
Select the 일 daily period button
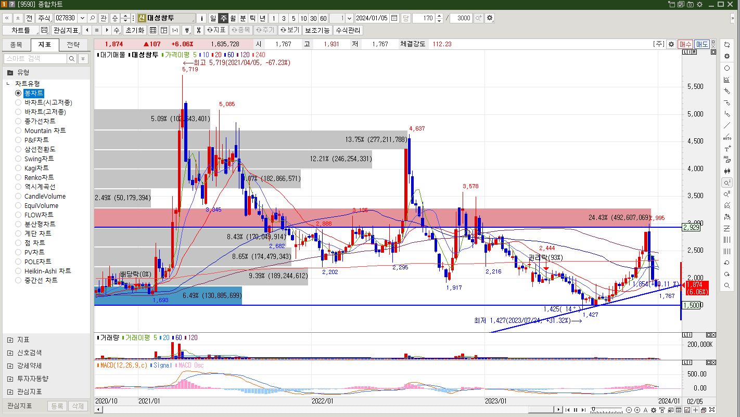[213, 18]
